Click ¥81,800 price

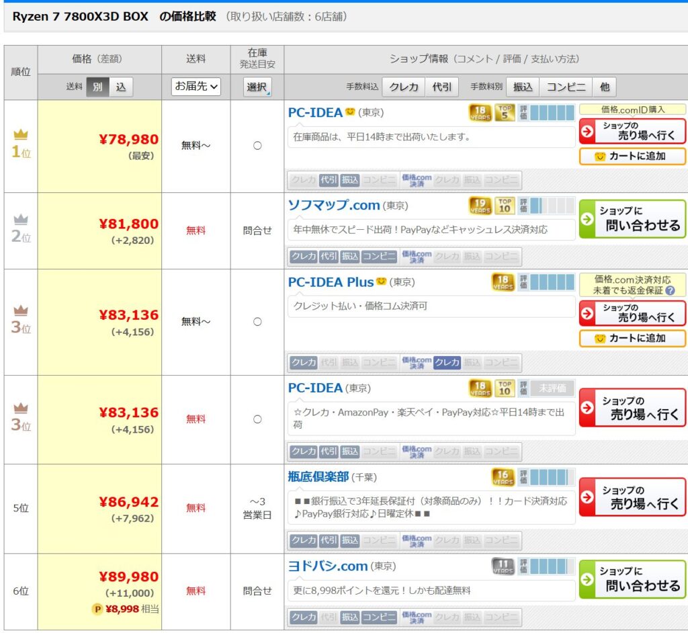128,224
